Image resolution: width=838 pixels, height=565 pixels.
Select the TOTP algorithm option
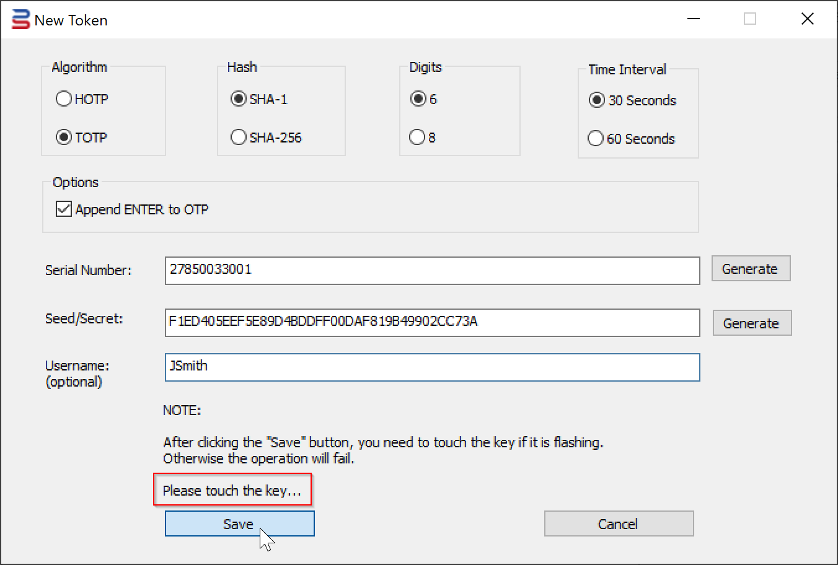pos(64,137)
